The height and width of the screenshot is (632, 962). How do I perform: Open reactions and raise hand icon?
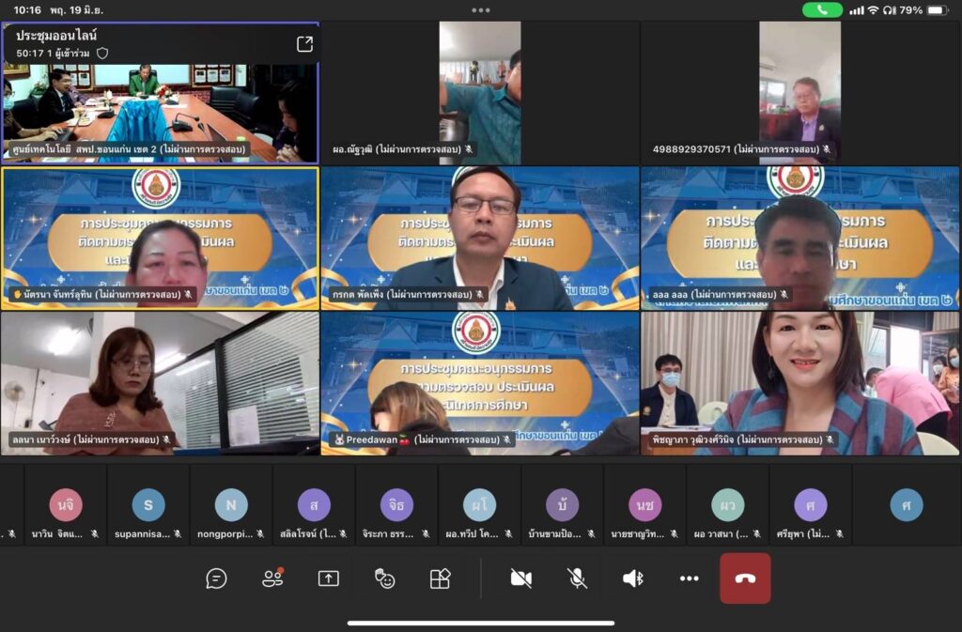pyautogui.click(x=384, y=578)
